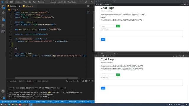The image size is (189, 106).
Task: Reload the page in the bottom browser window
Action: pyautogui.click(x=103, y=56)
